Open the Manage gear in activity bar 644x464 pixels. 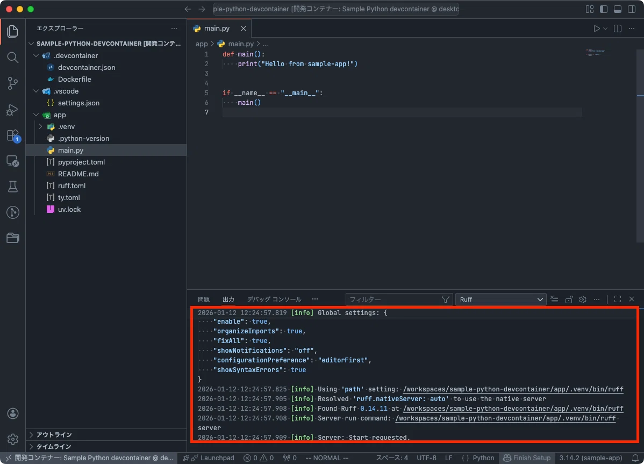click(x=13, y=439)
